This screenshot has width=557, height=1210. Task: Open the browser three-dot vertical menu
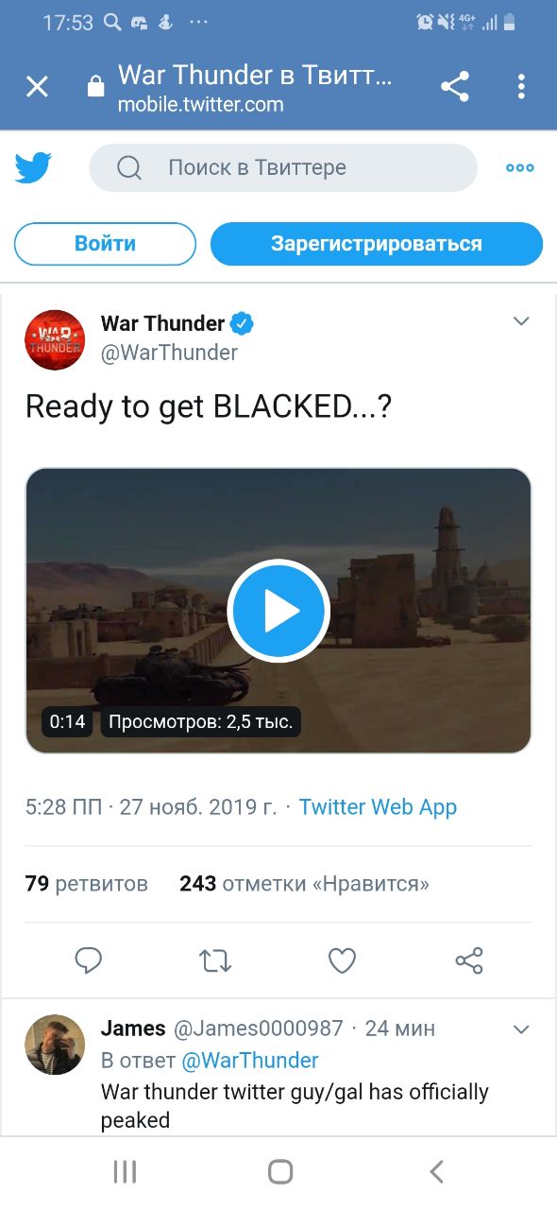521,87
